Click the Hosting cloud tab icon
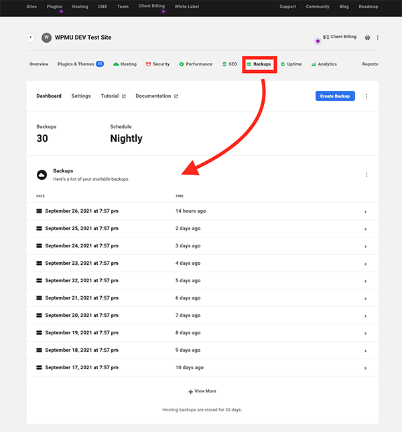 point(116,64)
